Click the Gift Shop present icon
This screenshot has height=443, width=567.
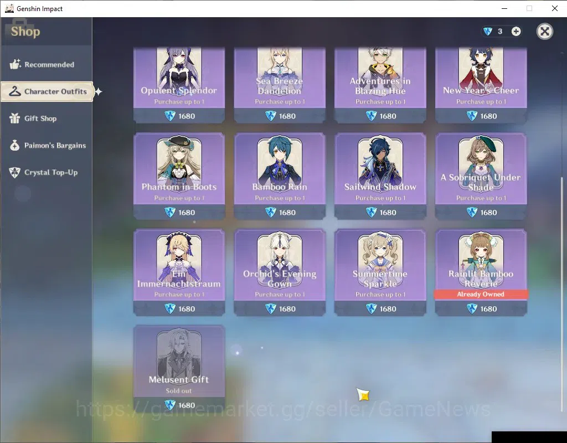click(15, 119)
